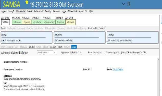Screen dimensions: 162x96
Task: Click text UTB-Vårdcentralen Kållered
Action: pos(63,41)
